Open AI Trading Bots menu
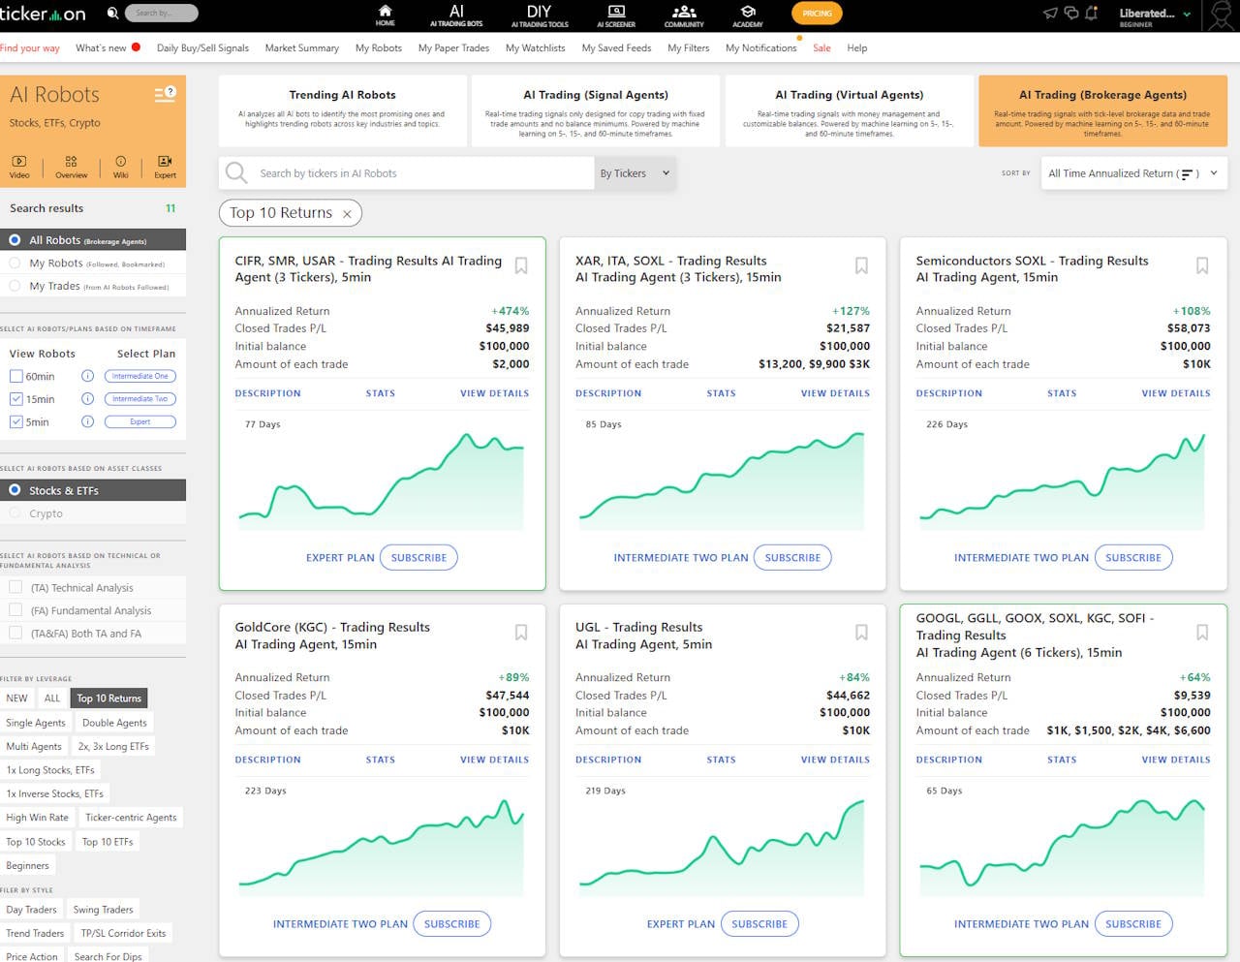The image size is (1240, 962). [x=456, y=15]
